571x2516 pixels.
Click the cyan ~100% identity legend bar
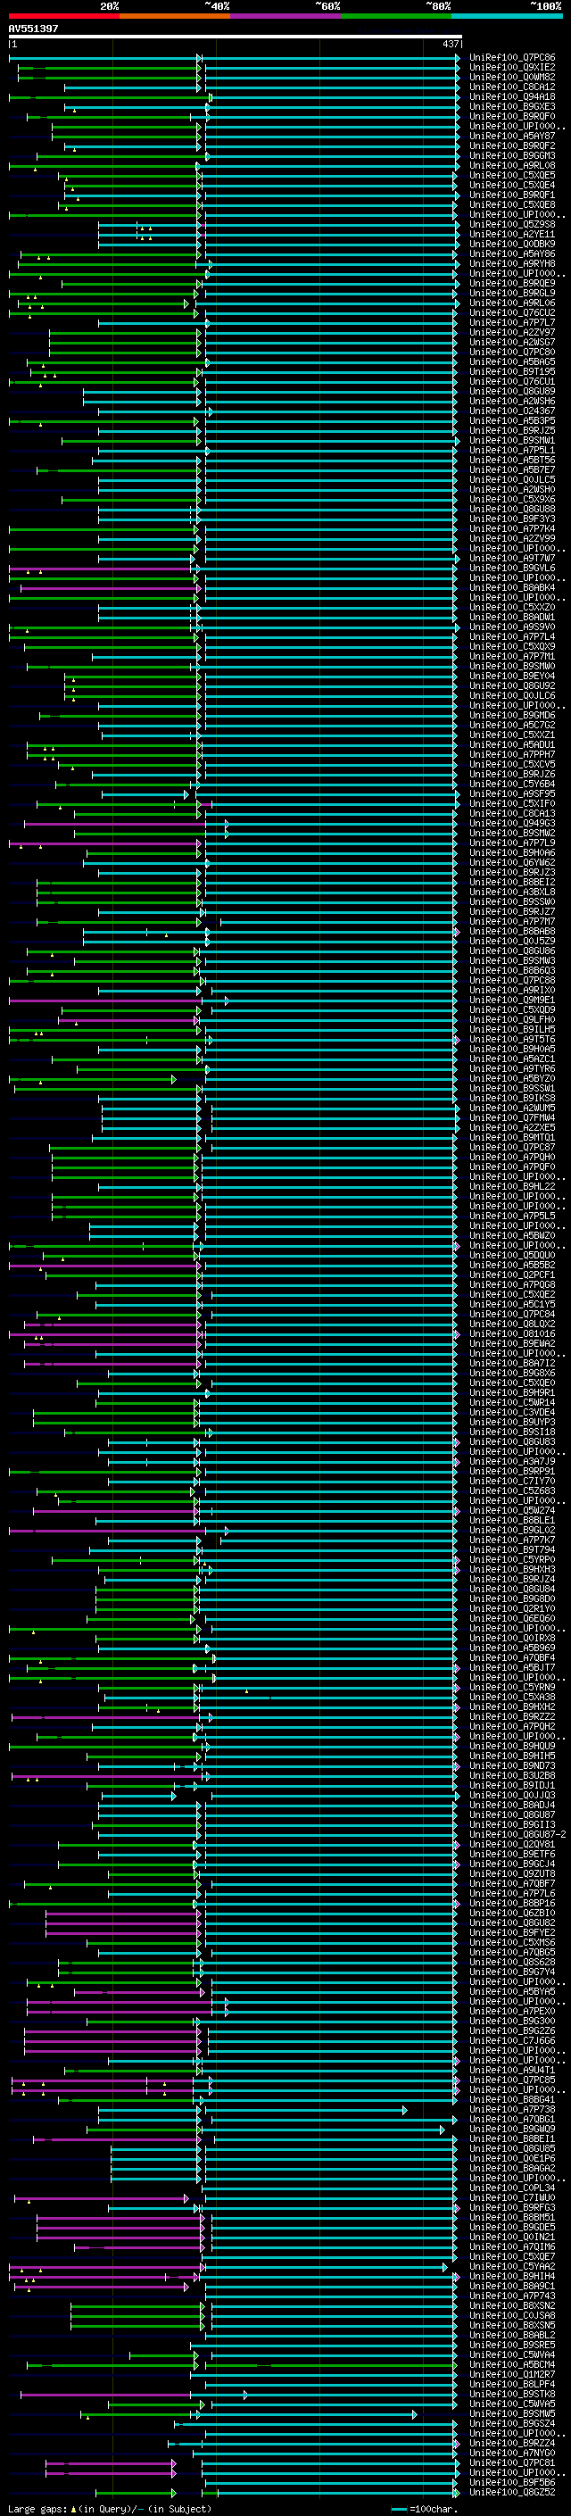pyautogui.click(x=507, y=16)
